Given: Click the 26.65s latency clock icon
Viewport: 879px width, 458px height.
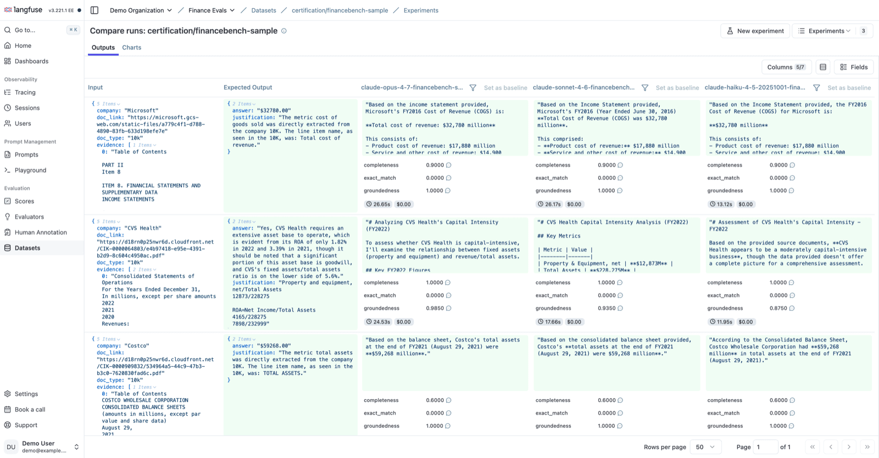Looking at the screenshot, I should click(369, 204).
